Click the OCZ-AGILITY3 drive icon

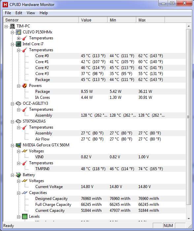[x=18, y=103]
